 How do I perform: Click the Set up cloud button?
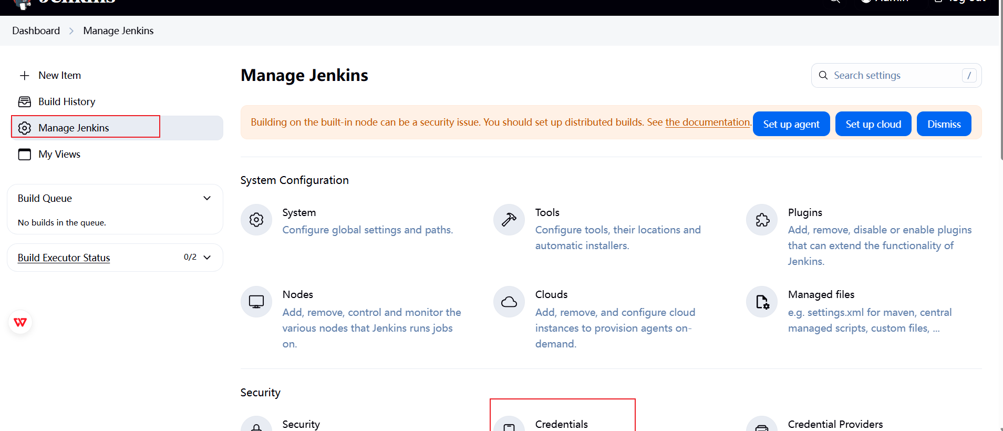(x=873, y=124)
